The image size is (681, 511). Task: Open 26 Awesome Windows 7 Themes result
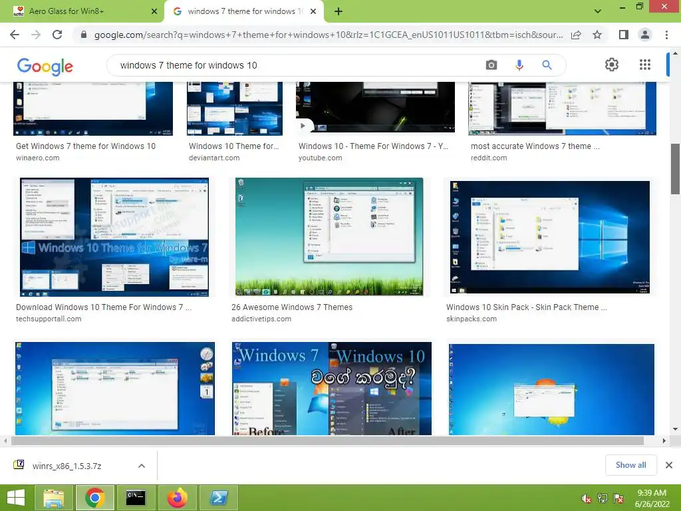292,307
